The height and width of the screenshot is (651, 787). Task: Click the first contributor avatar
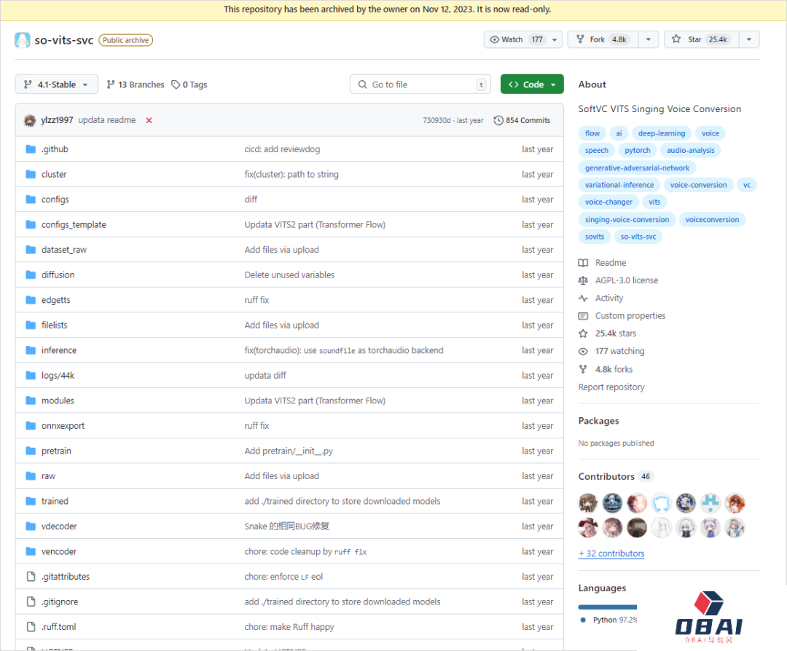coord(589,503)
